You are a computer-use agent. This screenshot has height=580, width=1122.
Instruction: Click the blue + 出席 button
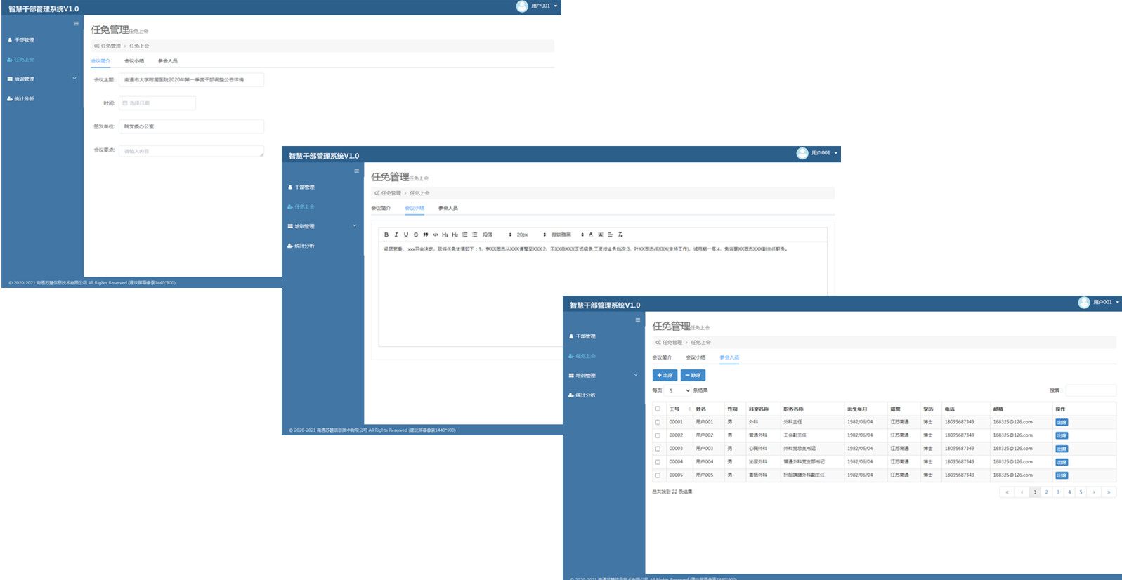pyautogui.click(x=665, y=376)
